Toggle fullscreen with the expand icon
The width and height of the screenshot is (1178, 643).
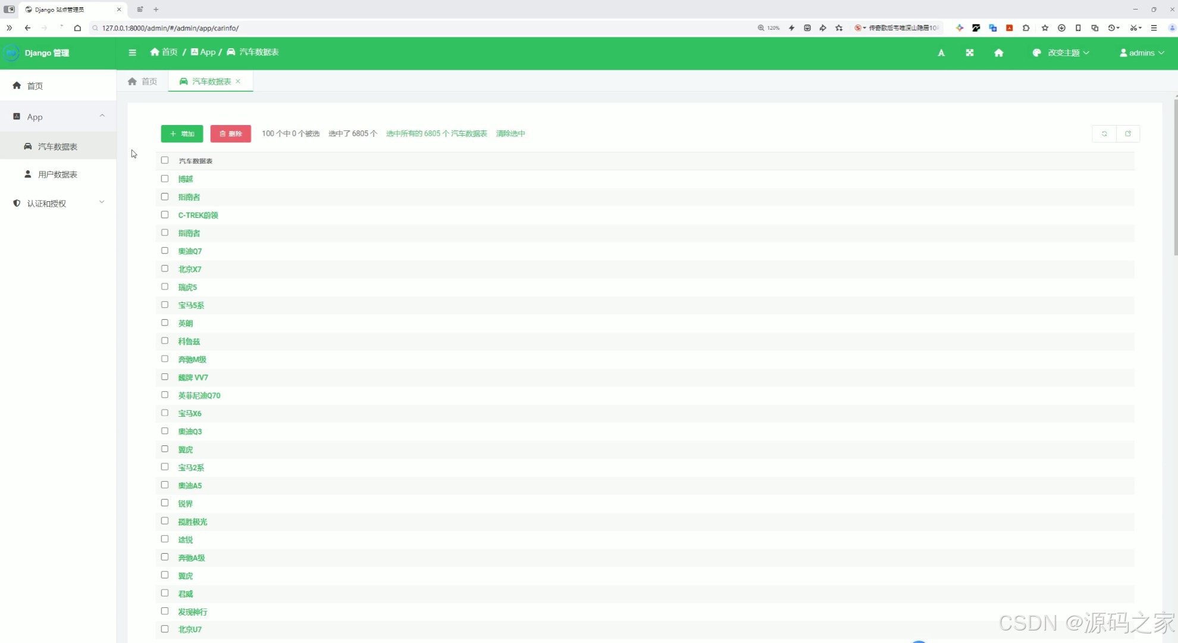pyautogui.click(x=970, y=53)
